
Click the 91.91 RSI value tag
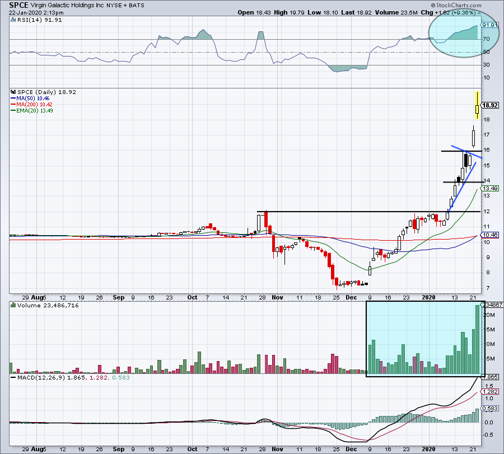pos(490,25)
